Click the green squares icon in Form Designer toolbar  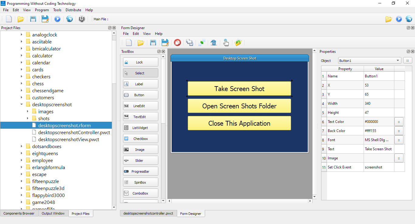tap(202, 42)
